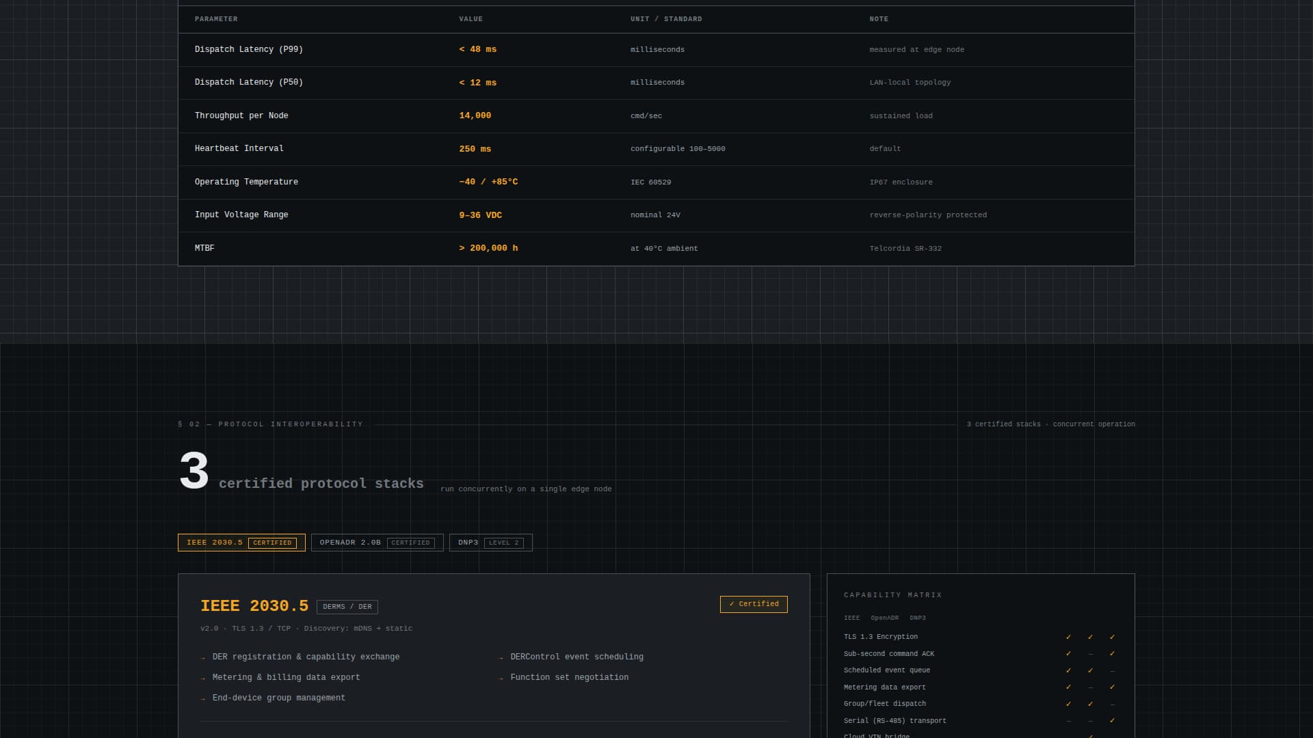Click the PROTOCOL INTEROPERABILITY section heading link

pyautogui.click(x=271, y=424)
